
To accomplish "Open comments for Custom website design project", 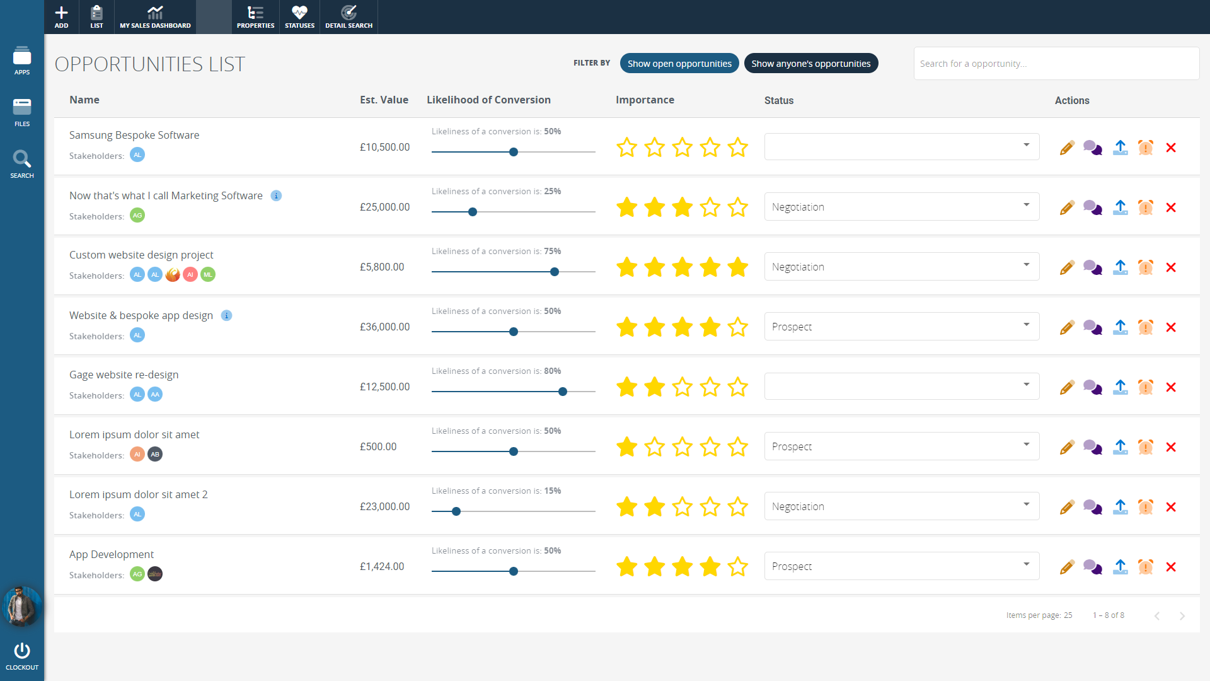I will pos(1093,267).
